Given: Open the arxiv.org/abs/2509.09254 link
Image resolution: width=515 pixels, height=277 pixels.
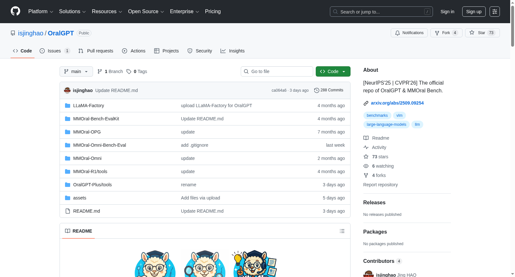Looking at the screenshot, I should tap(397, 103).
